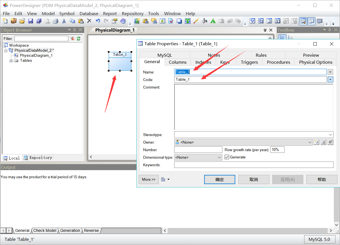Image resolution: width=340 pixels, height=245 pixels.
Task: Expand the Tables tree node
Action: 11,60
